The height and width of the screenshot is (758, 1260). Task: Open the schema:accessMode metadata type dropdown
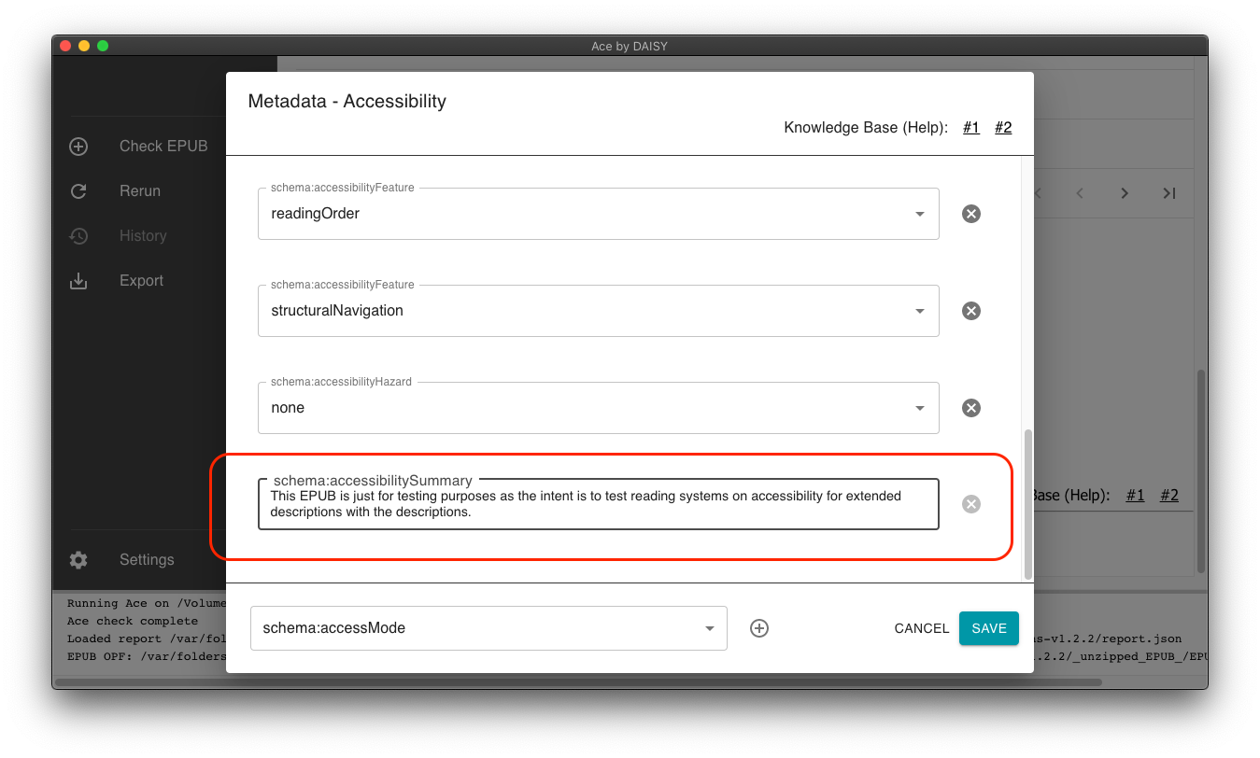pos(488,628)
